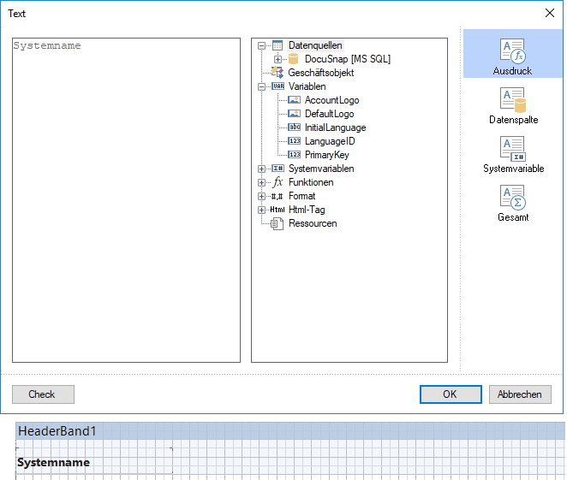Collapse the Variablen tree node
Viewport: 567px width, 480px height.
261,86
